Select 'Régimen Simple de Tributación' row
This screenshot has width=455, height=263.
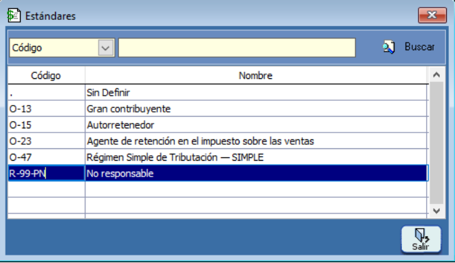(218, 157)
